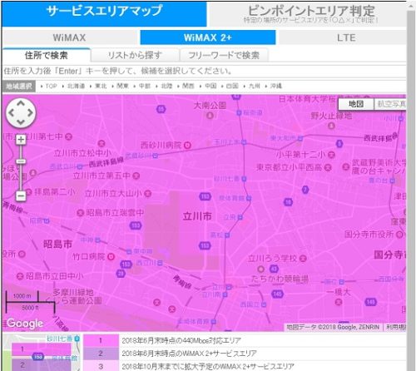The height and width of the screenshot is (371, 416).
Task: Select the 中国 region link
Action: point(210,86)
